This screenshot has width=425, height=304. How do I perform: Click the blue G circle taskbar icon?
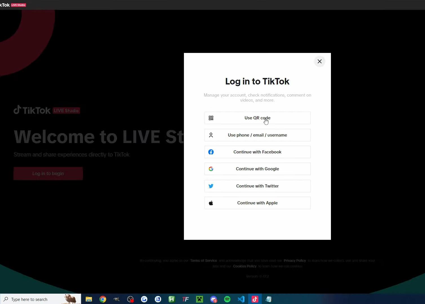[144, 299]
